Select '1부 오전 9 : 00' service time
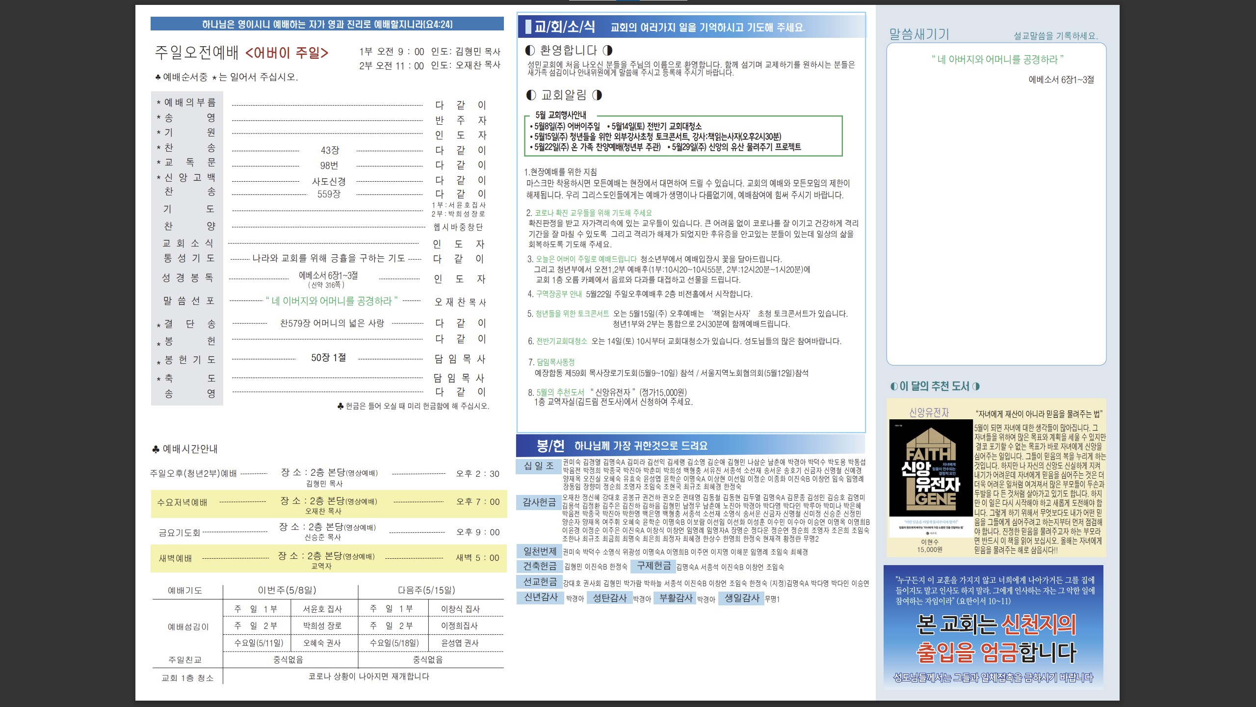The image size is (1256, 707). tap(392, 52)
